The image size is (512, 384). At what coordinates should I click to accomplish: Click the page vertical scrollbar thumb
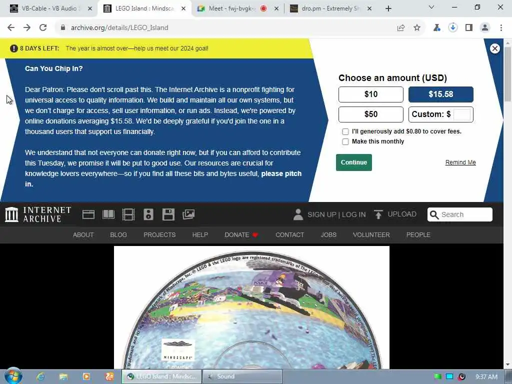[x=507, y=74]
